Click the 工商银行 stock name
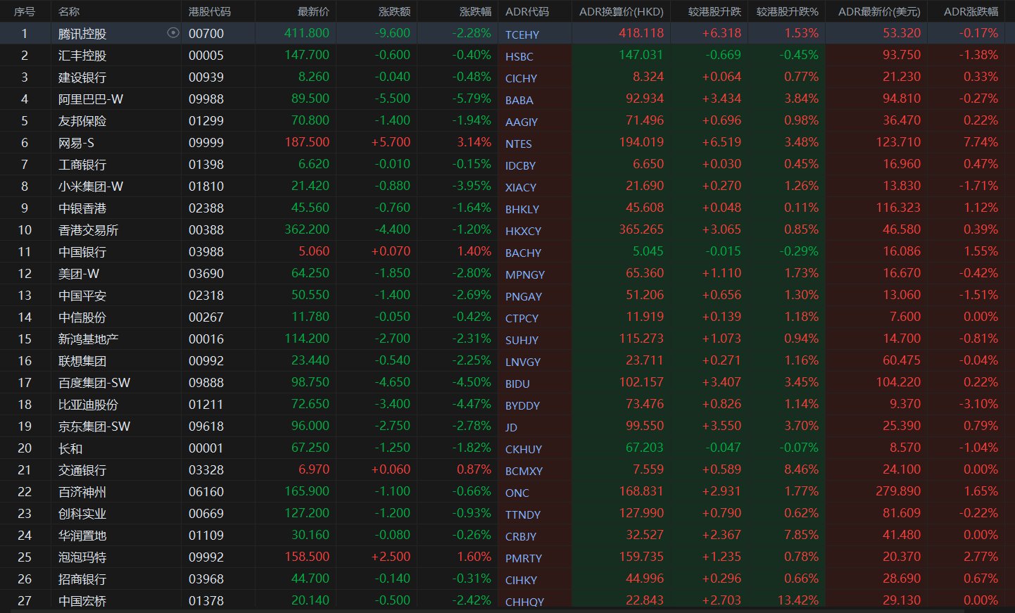1015x613 pixels. [82, 165]
